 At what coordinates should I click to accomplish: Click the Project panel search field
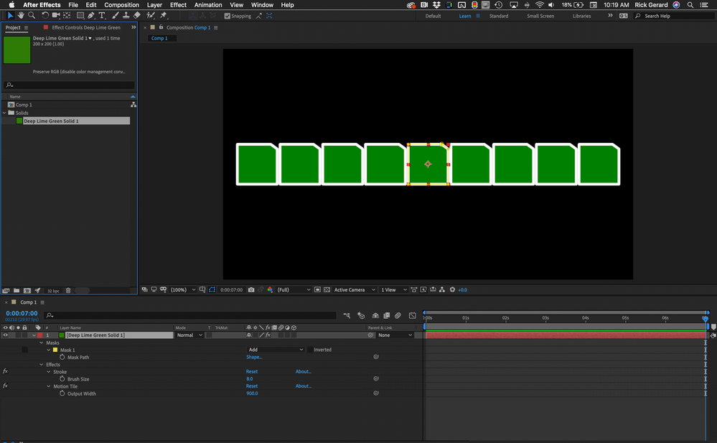(69, 85)
